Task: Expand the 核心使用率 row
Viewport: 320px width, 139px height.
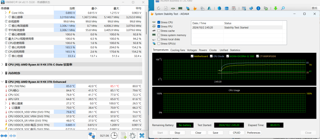Action: 6,34
